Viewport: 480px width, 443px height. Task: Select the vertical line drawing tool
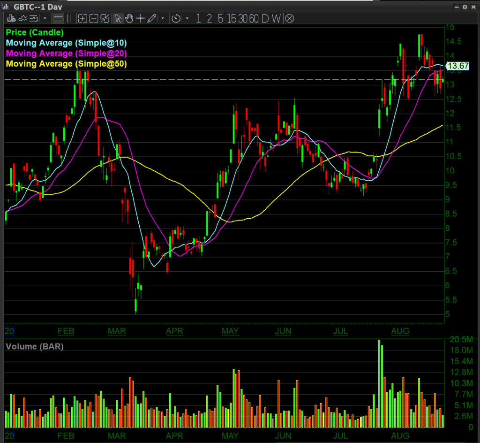click(x=69, y=19)
